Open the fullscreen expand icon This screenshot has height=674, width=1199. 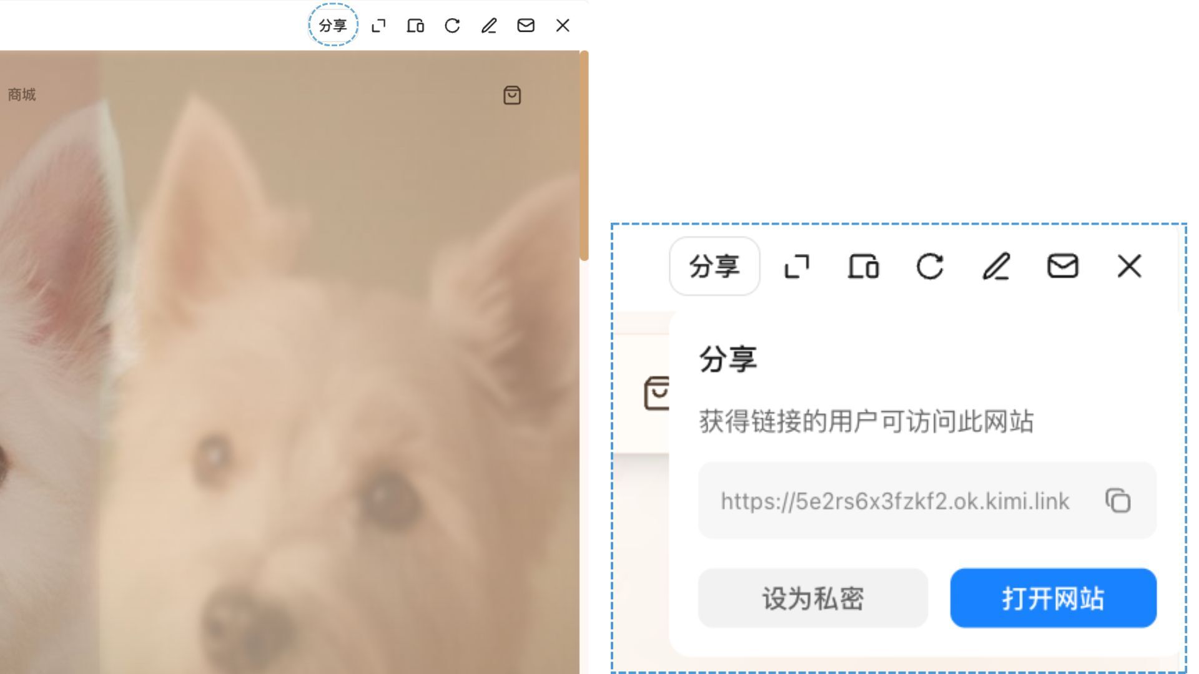click(x=379, y=26)
